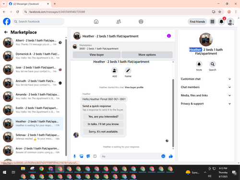Open the Windows Start menu
240x180 pixels.
(4, 172)
